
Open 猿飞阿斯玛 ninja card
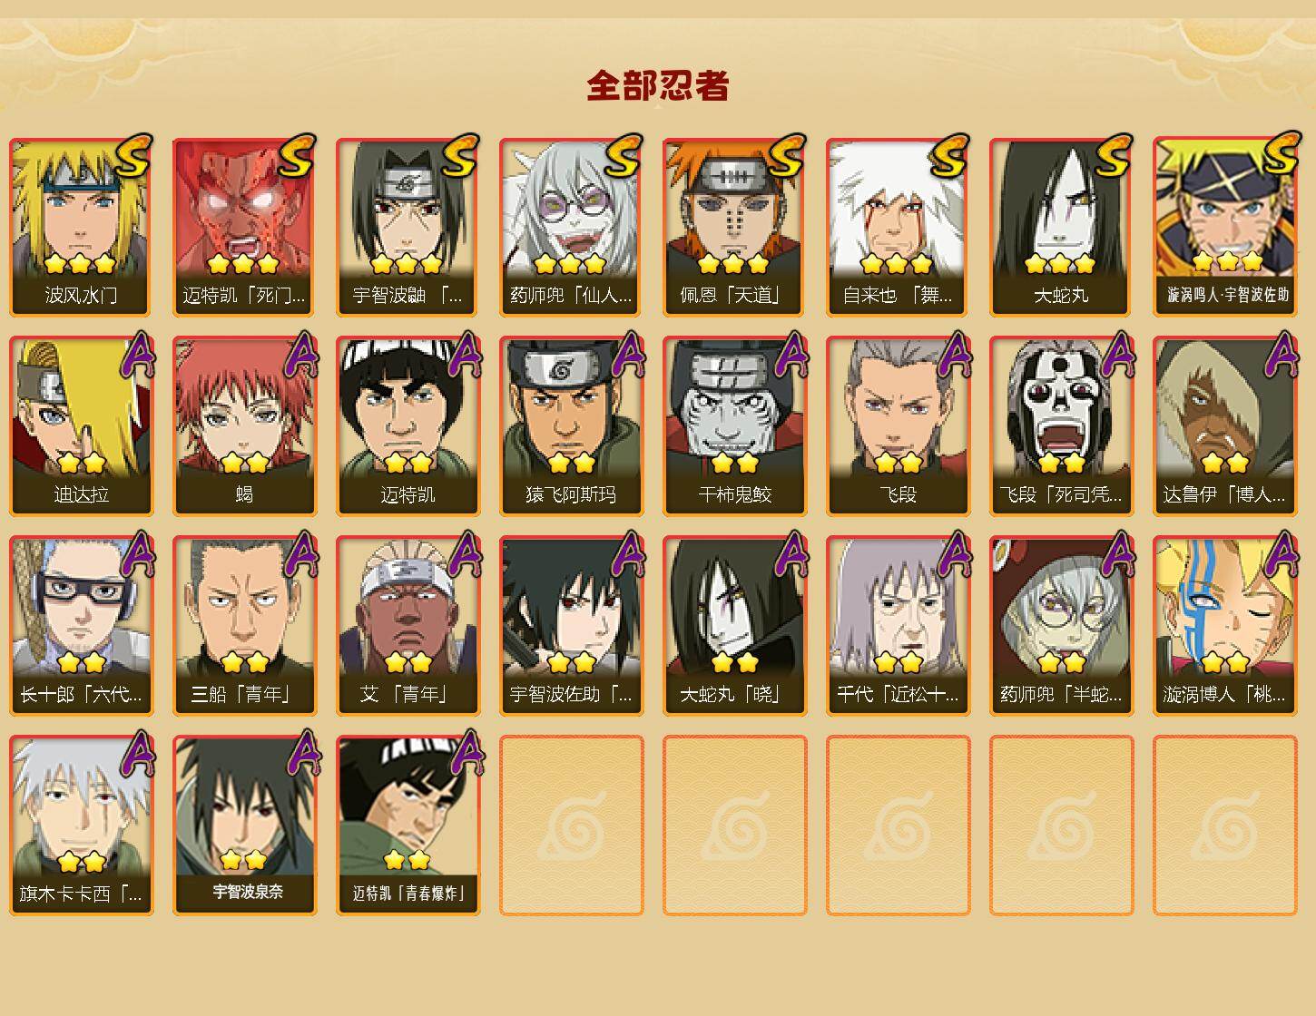point(572,426)
